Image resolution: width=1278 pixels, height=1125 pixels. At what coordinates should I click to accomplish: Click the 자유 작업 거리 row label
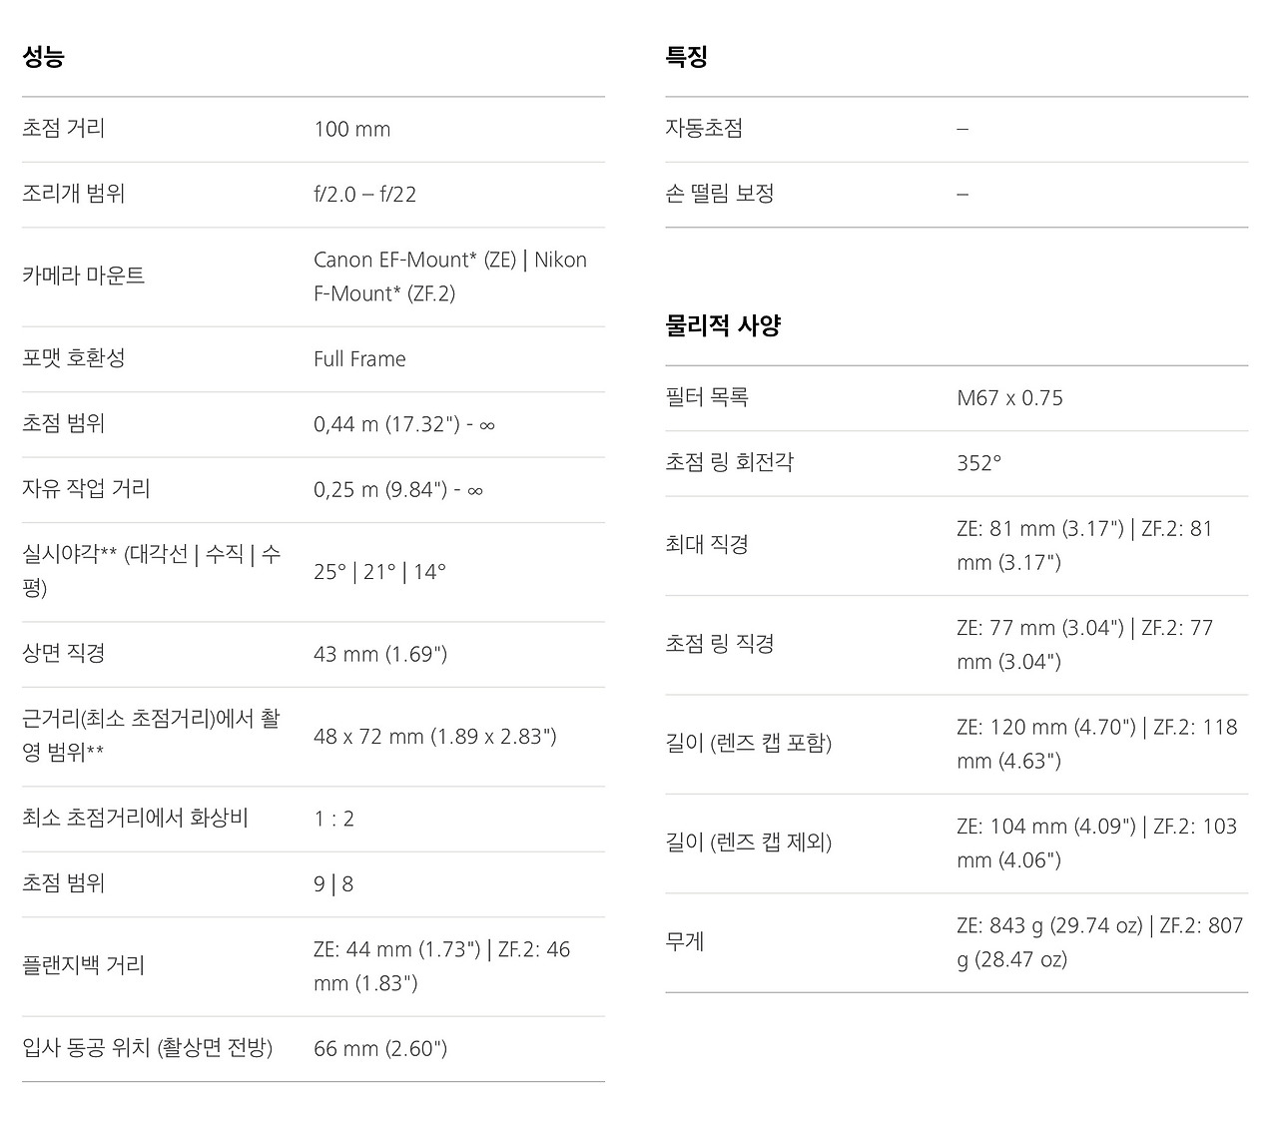86,489
